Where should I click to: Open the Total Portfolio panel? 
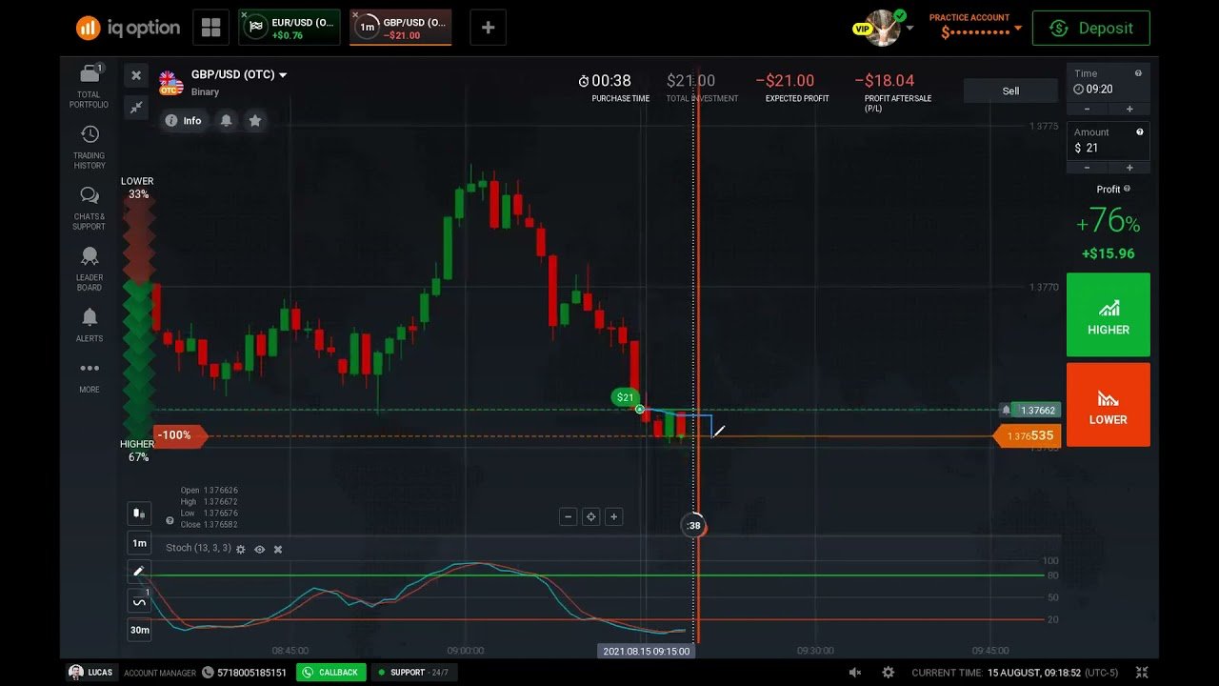point(90,86)
